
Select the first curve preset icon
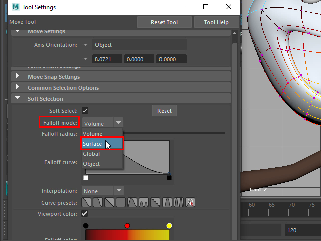point(86,202)
